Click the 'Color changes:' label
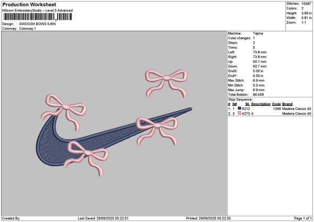This screenshot has height=222, width=314. [239, 38]
